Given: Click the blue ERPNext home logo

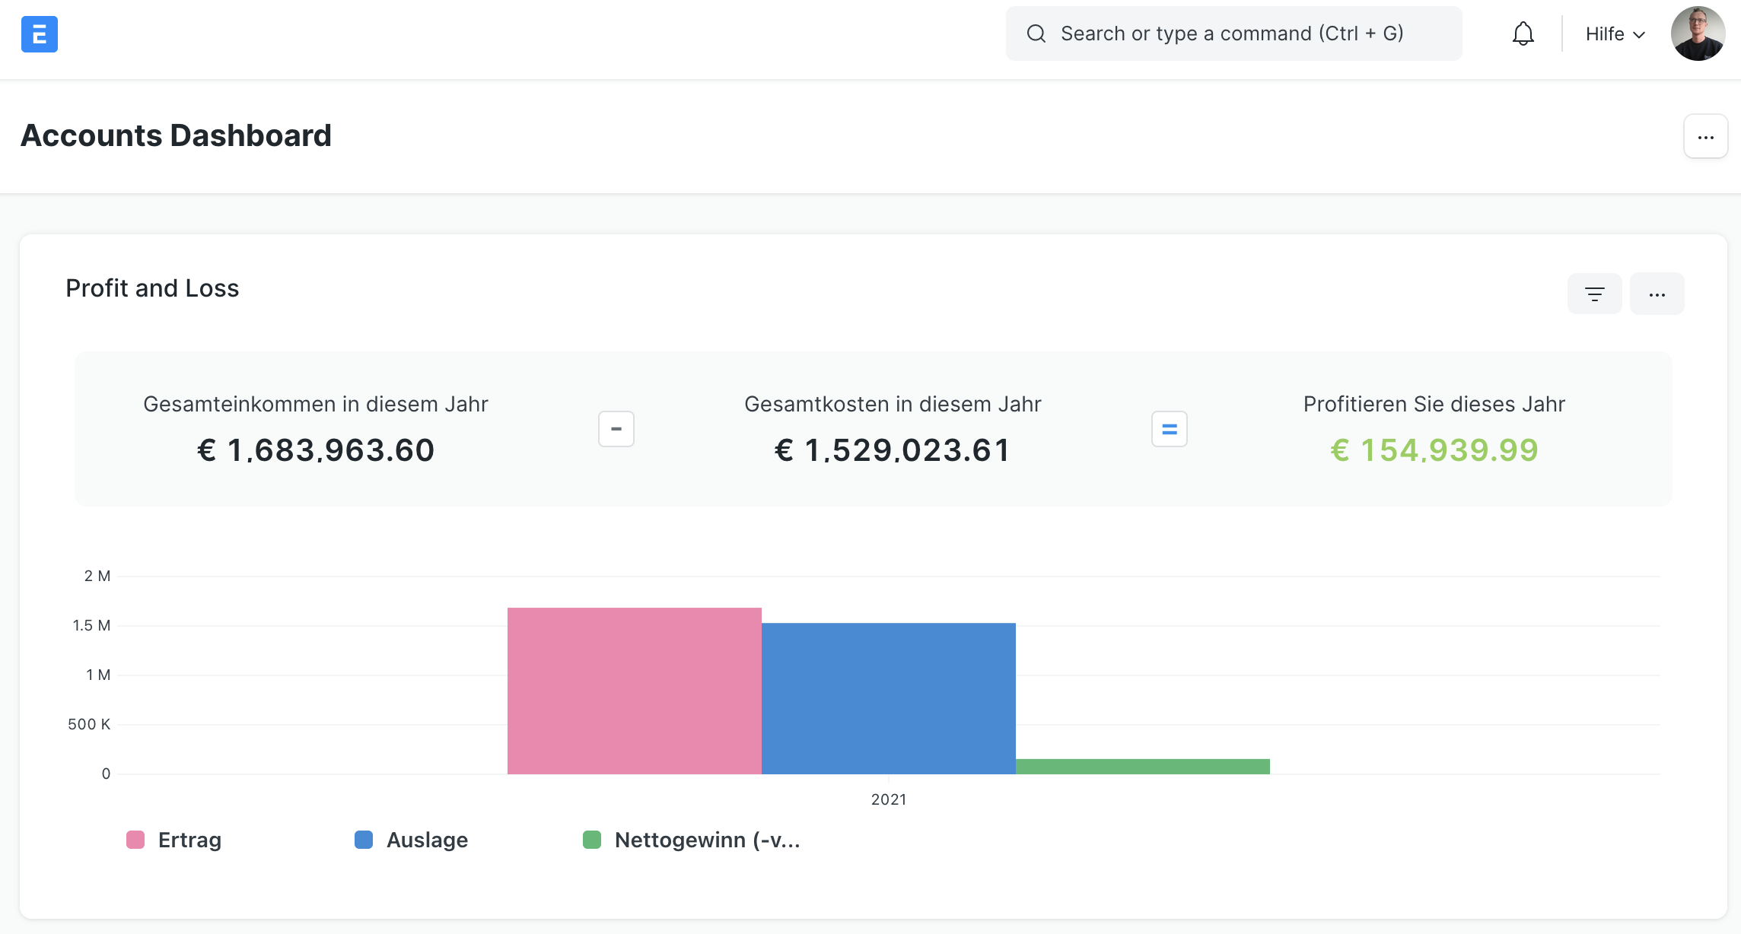Looking at the screenshot, I should click(x=40, y=34).
